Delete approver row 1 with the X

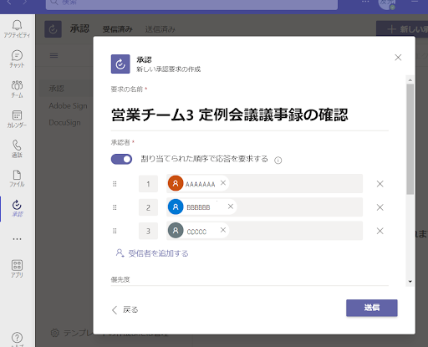pos(380,184)
